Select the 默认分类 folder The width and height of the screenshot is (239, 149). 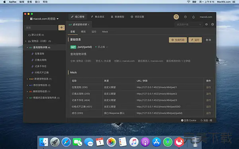[36, 35]
